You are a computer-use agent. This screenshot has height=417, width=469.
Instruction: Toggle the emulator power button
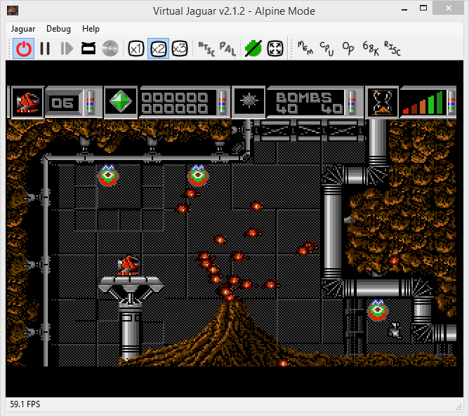(x=24, y=48)
